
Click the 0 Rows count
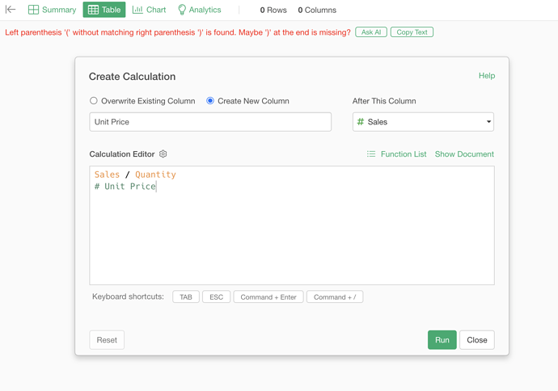click(x=273, y=10)
